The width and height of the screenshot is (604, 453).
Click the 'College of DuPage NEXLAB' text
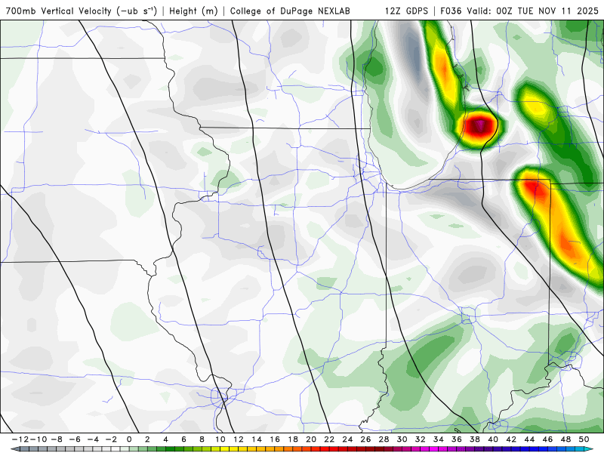290,11
